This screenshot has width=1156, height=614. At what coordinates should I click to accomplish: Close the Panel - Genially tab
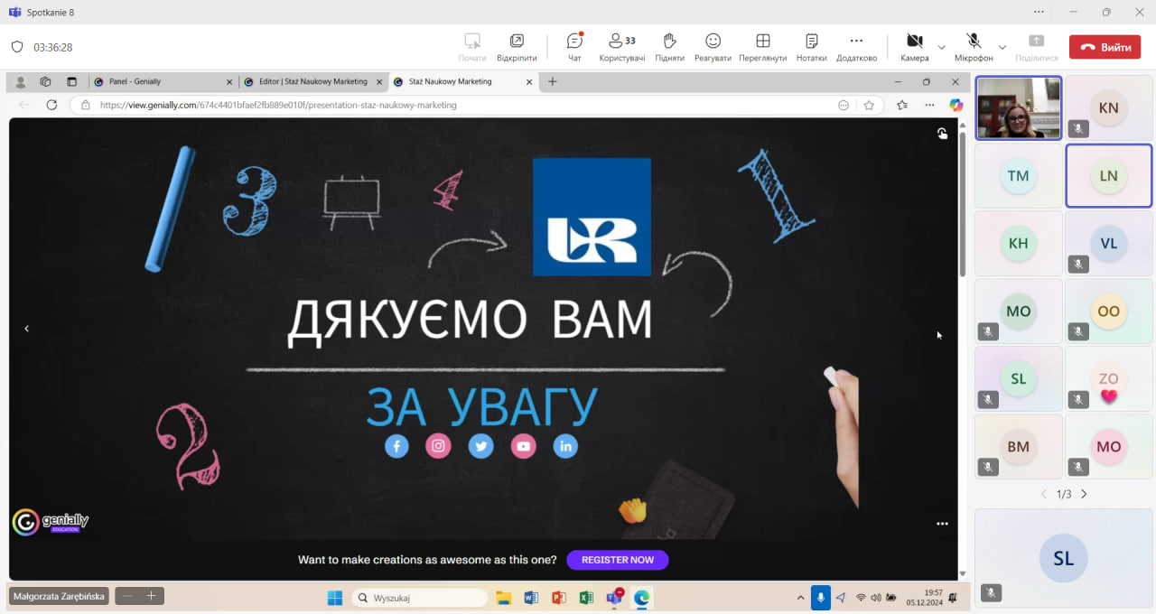pos(229,81)
